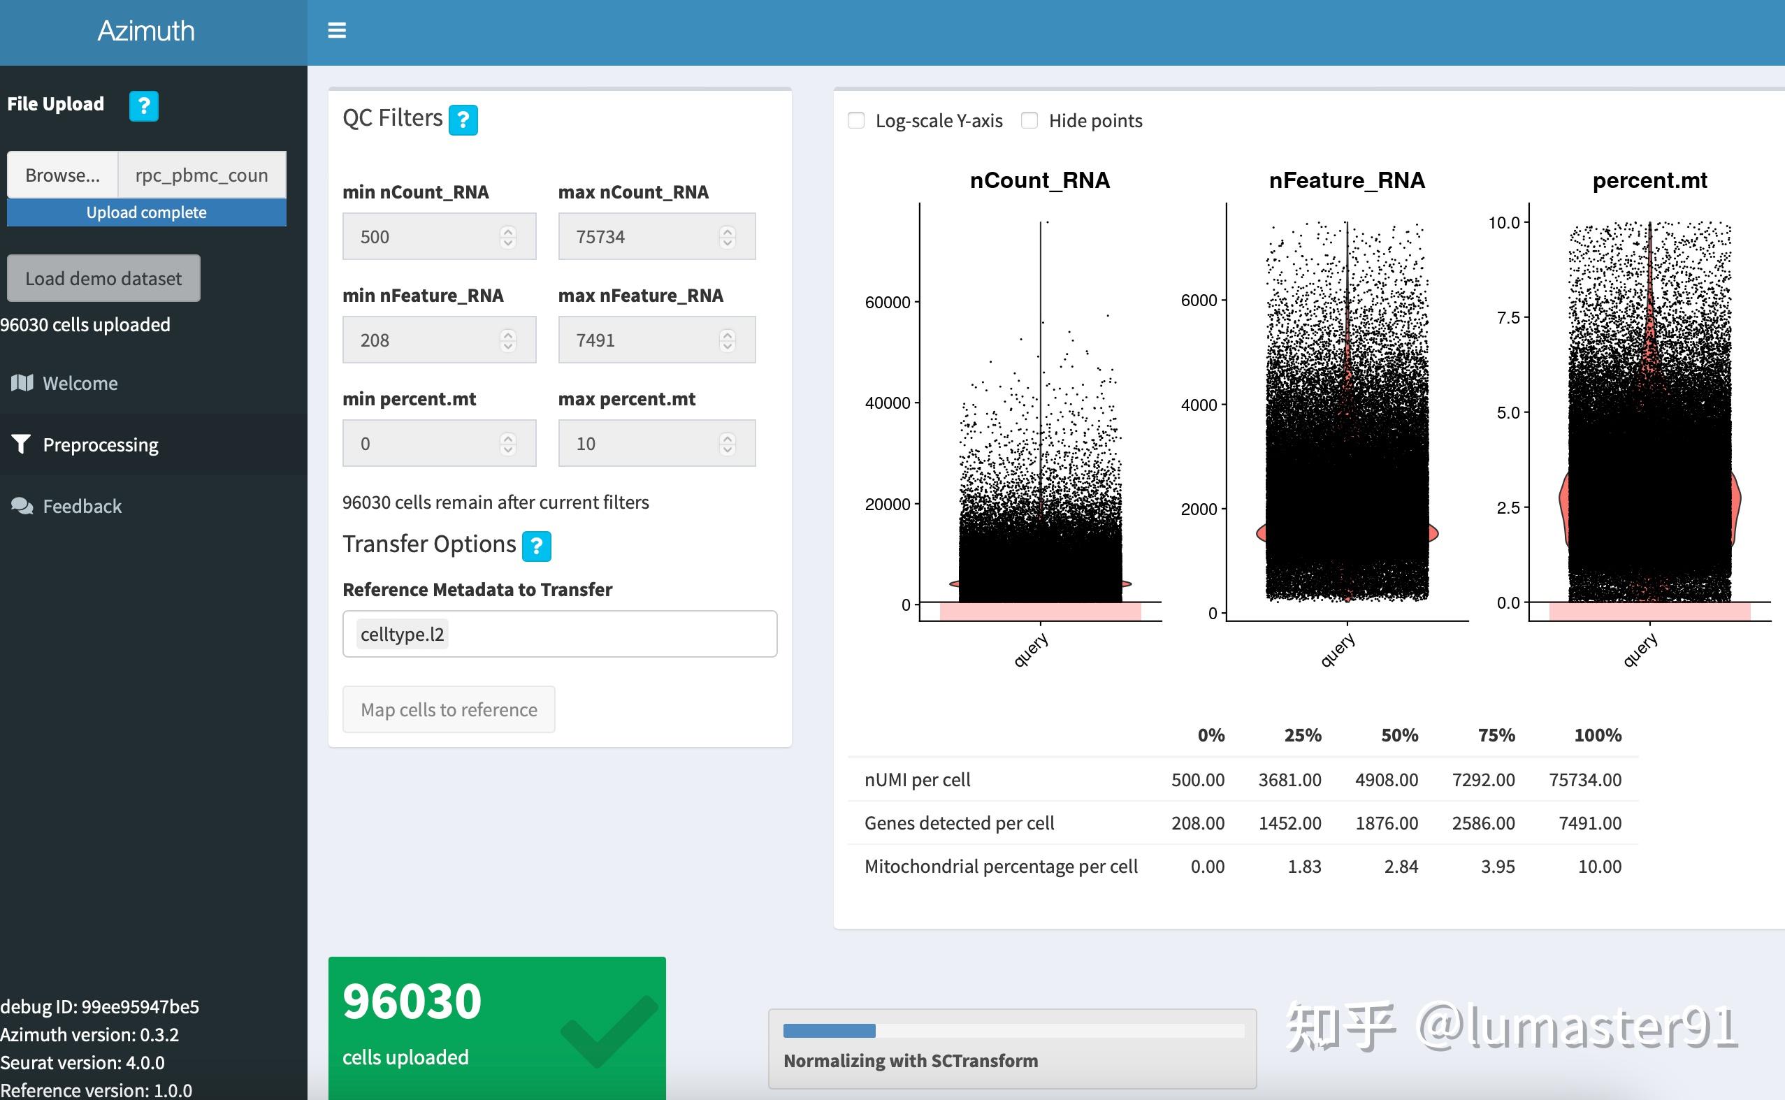Open the Welcome sidebar tab

click(80, 383)
